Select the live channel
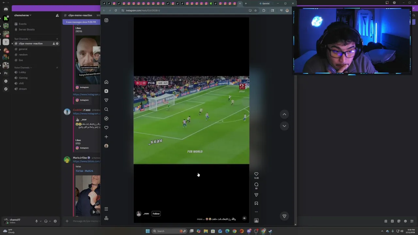 tap(36, 60)
